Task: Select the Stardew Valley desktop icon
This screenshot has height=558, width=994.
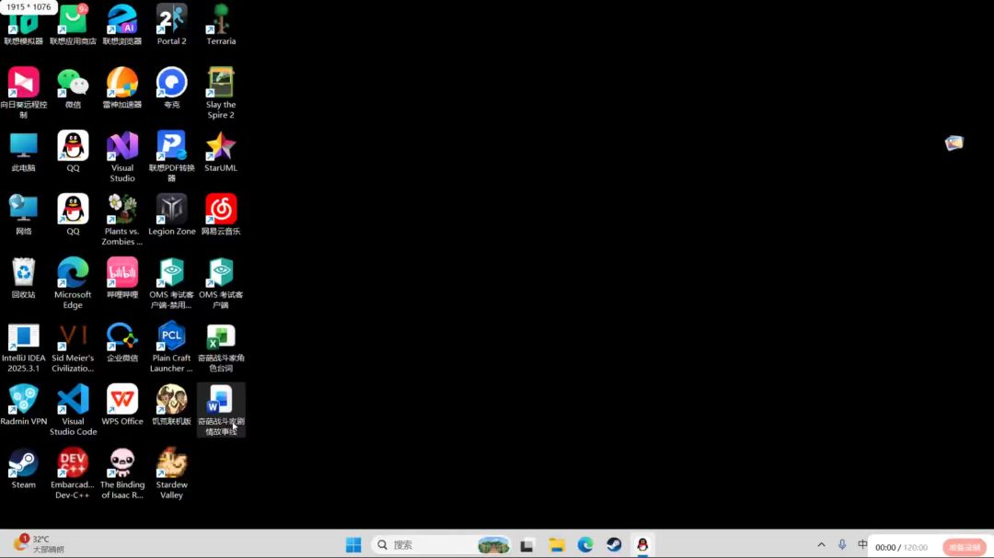Action: (171, 473)
